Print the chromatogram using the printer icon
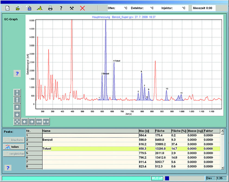This screenshot has height=182, width=229. 50,8
